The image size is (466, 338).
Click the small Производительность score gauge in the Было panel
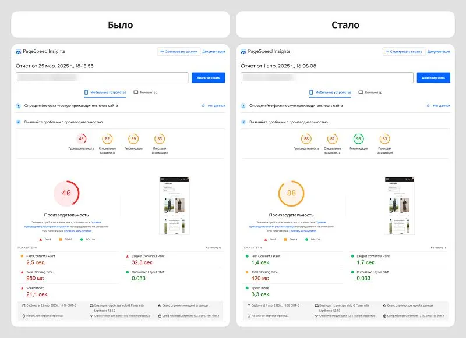[81, 139]
